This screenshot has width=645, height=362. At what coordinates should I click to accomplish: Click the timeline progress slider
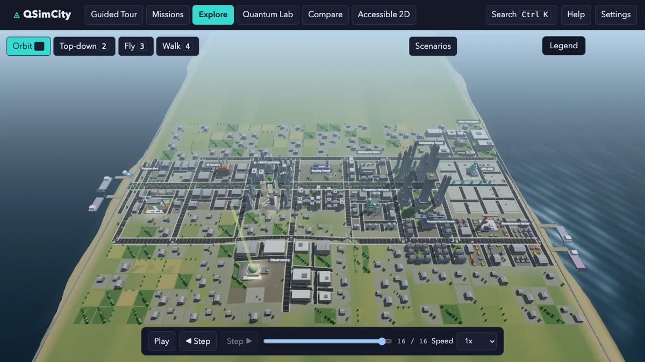click(328, 341)
